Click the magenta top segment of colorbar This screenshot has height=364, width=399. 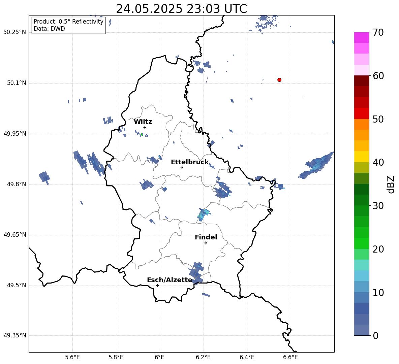click(362, 38)
